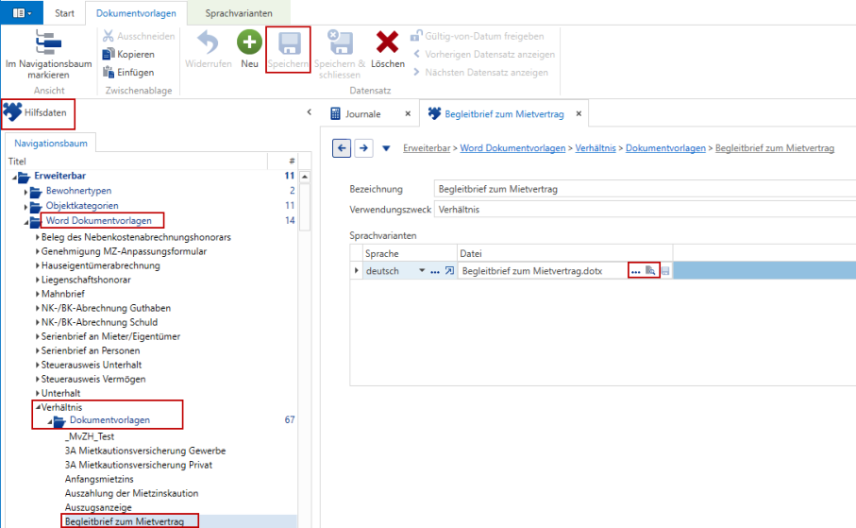Image resolution: width=856 pixels, height=528 pixels.
Task: Select Steuerausweis Vermögen tree entry
Action: pos(93,379)
